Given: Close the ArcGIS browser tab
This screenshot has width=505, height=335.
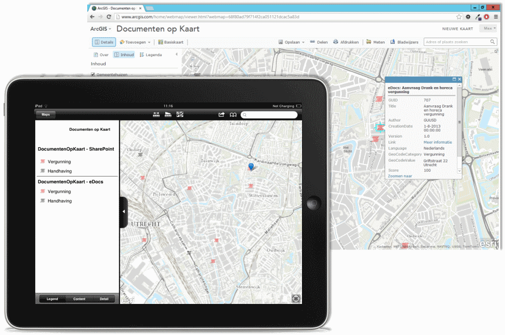Looking at the screenshot, I should 140,8.
